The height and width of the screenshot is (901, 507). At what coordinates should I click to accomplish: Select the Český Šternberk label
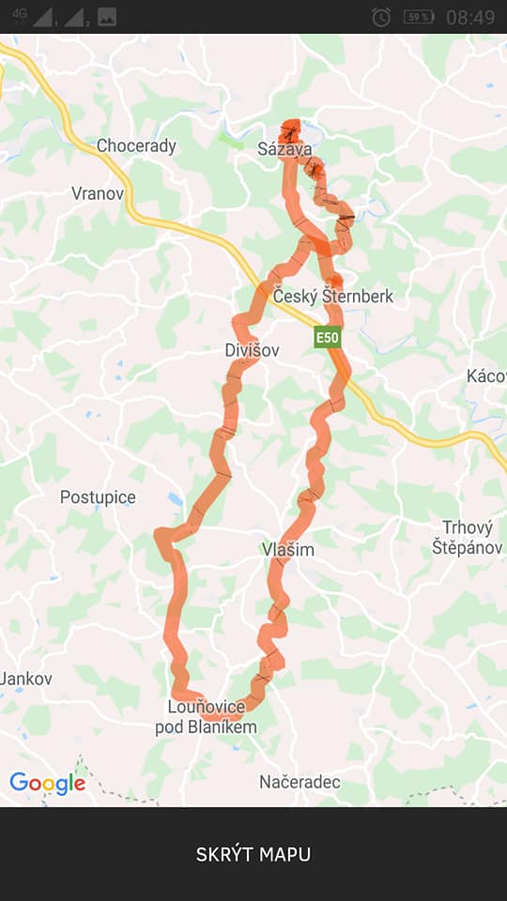tap(332, 297)
